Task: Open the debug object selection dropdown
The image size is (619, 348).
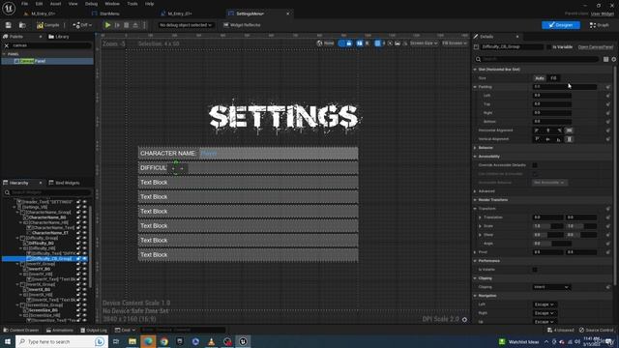Action: [x=185, y=25]
